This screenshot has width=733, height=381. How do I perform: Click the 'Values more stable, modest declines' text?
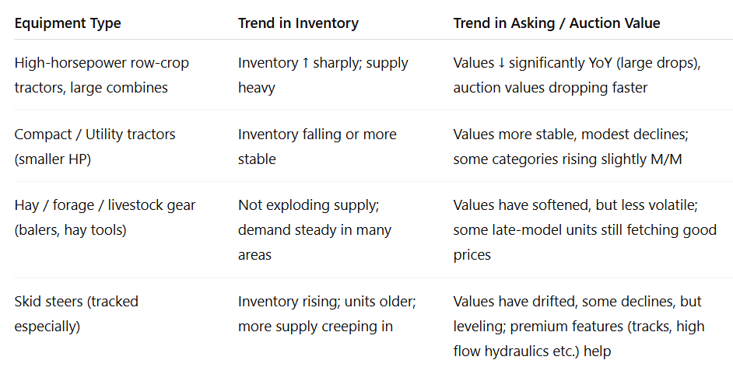(x=570, y=135)
